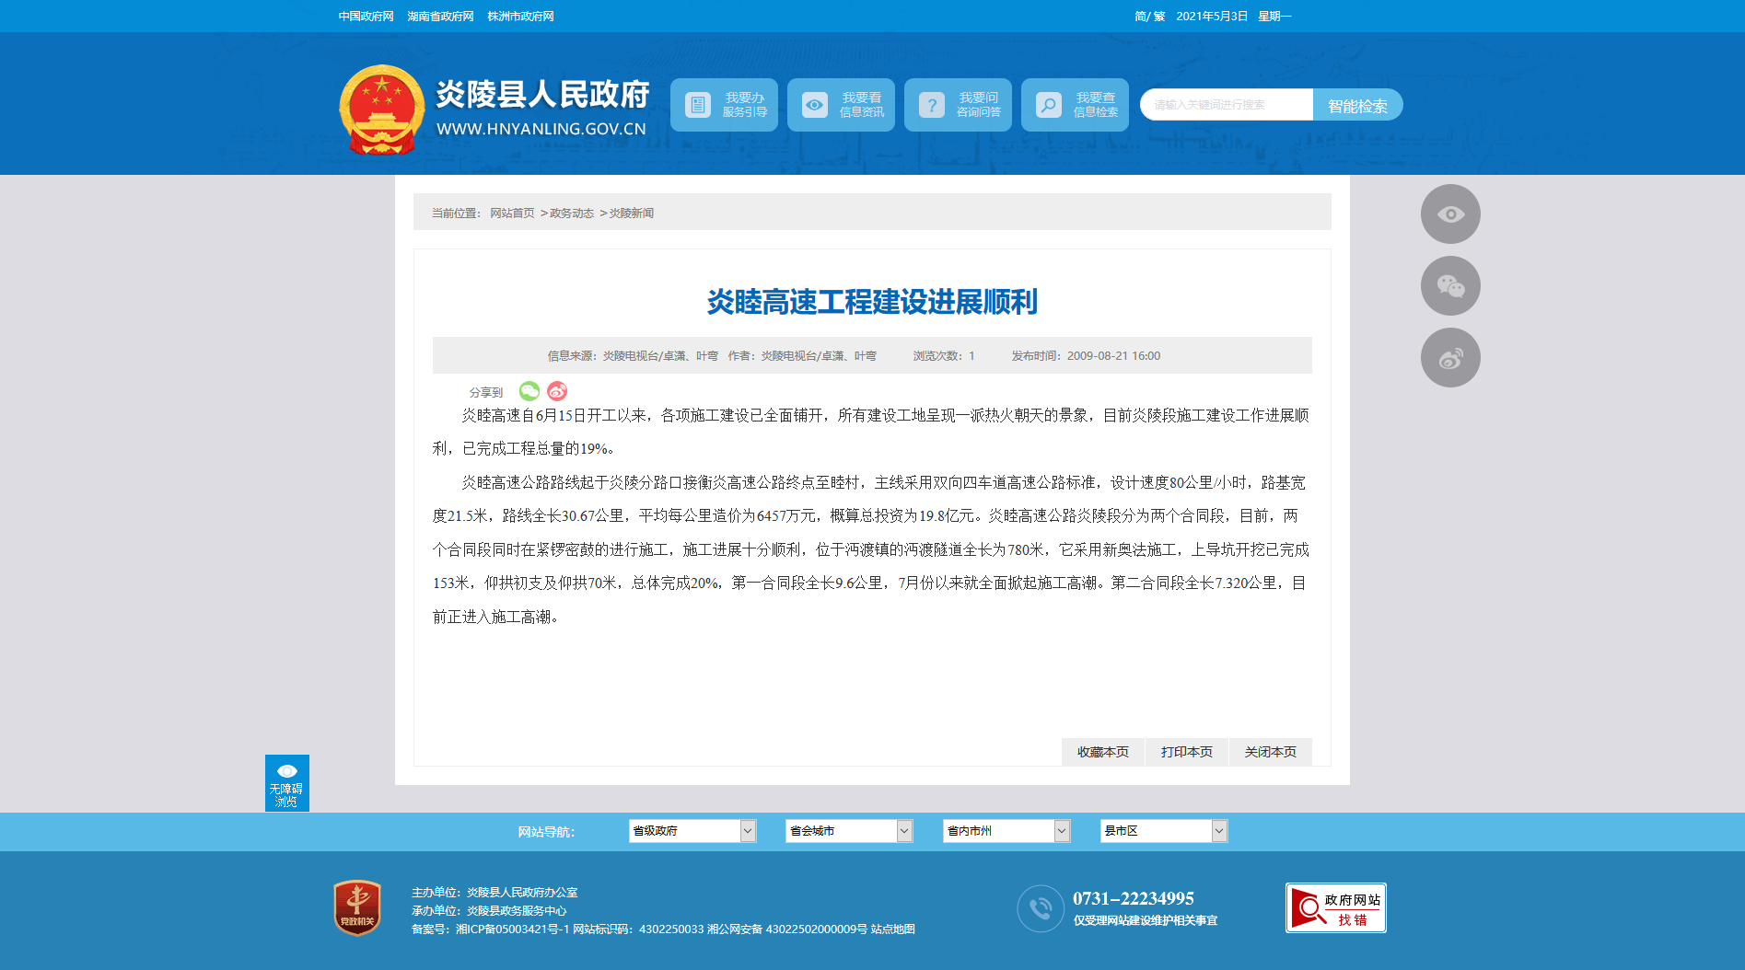Switch between 简/繁 Chinese text
This screenshot has height=970, width=1745.
point(1149,17)
